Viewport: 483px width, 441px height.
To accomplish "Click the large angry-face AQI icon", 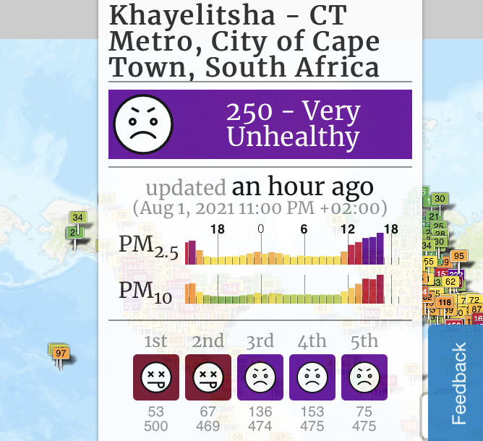I will (x=143, y=124).
